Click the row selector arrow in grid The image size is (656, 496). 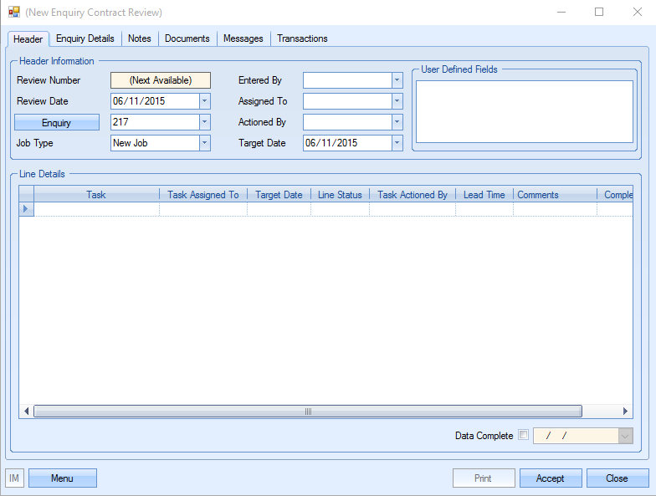[x=26, y=209]
